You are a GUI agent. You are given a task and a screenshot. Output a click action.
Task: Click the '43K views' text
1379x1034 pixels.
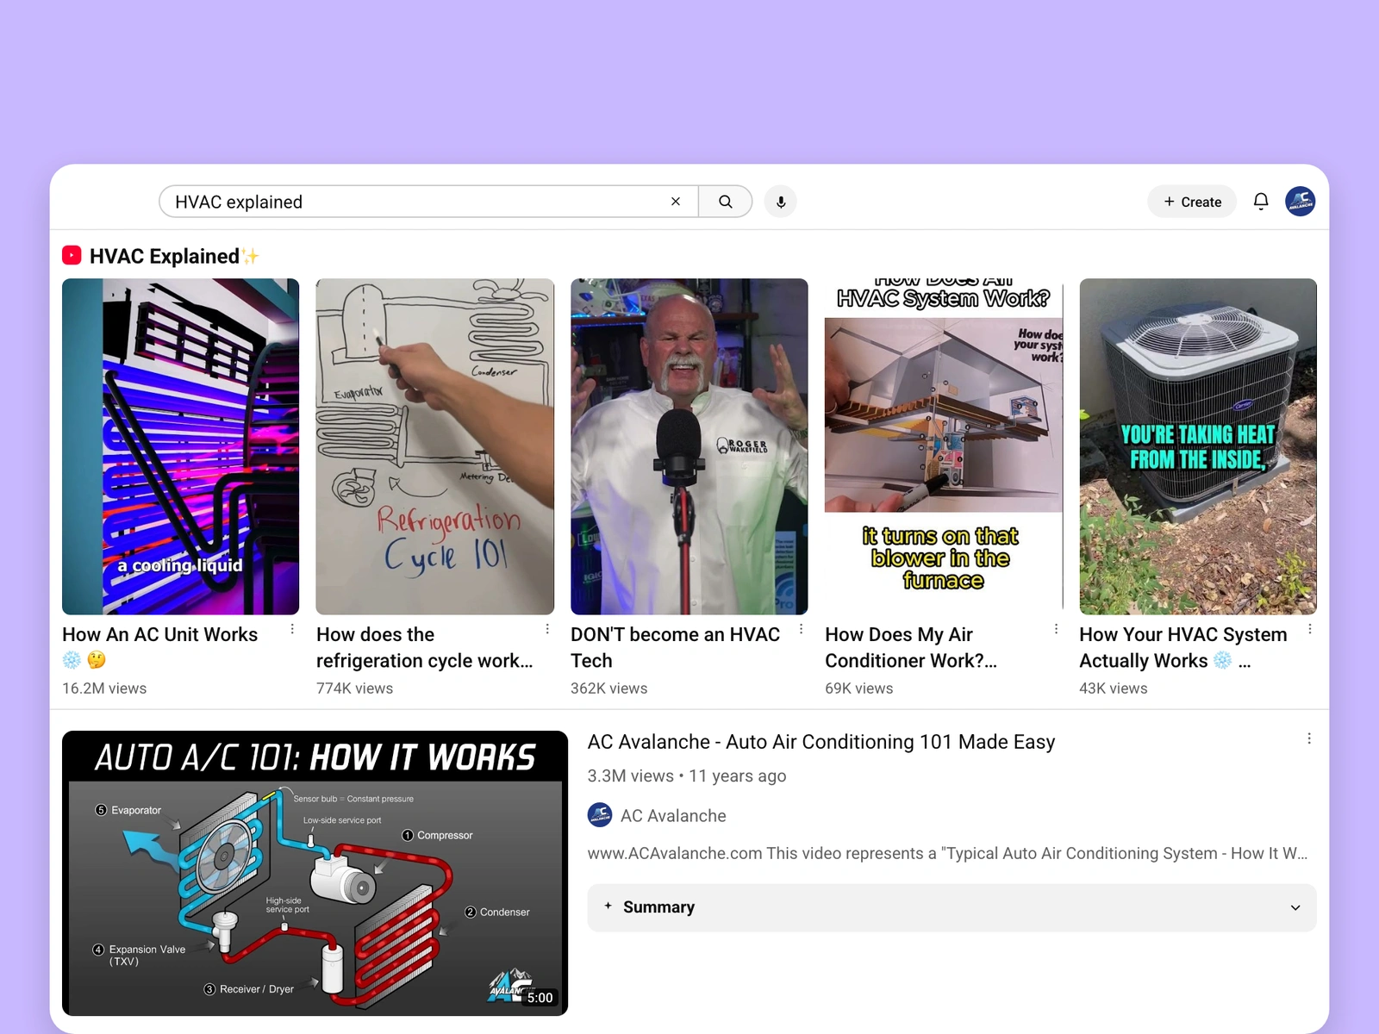click(1114, 688)
